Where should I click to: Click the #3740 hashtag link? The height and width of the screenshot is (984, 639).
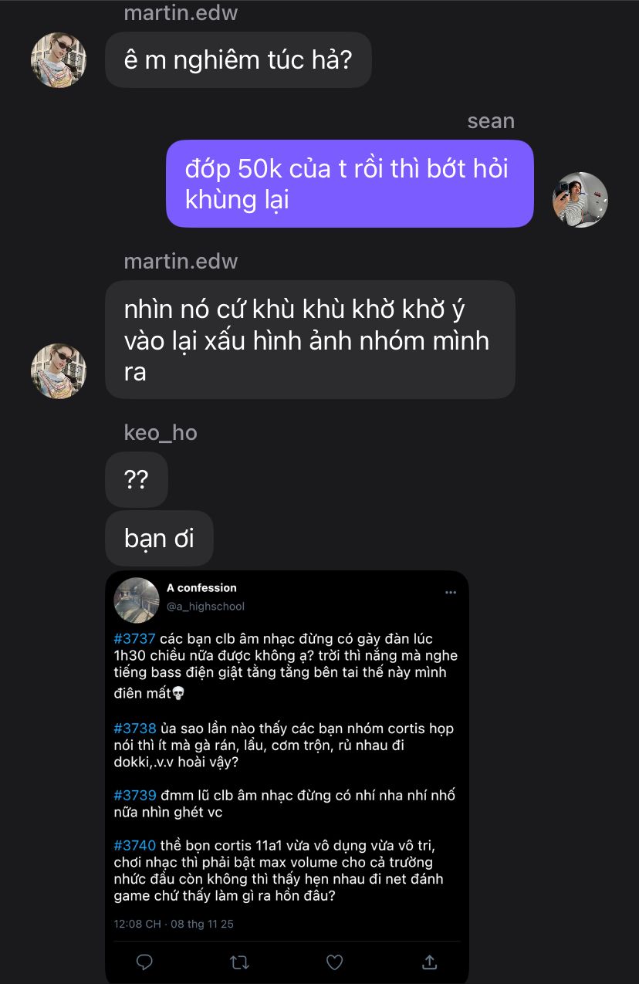tap(134, 845)
